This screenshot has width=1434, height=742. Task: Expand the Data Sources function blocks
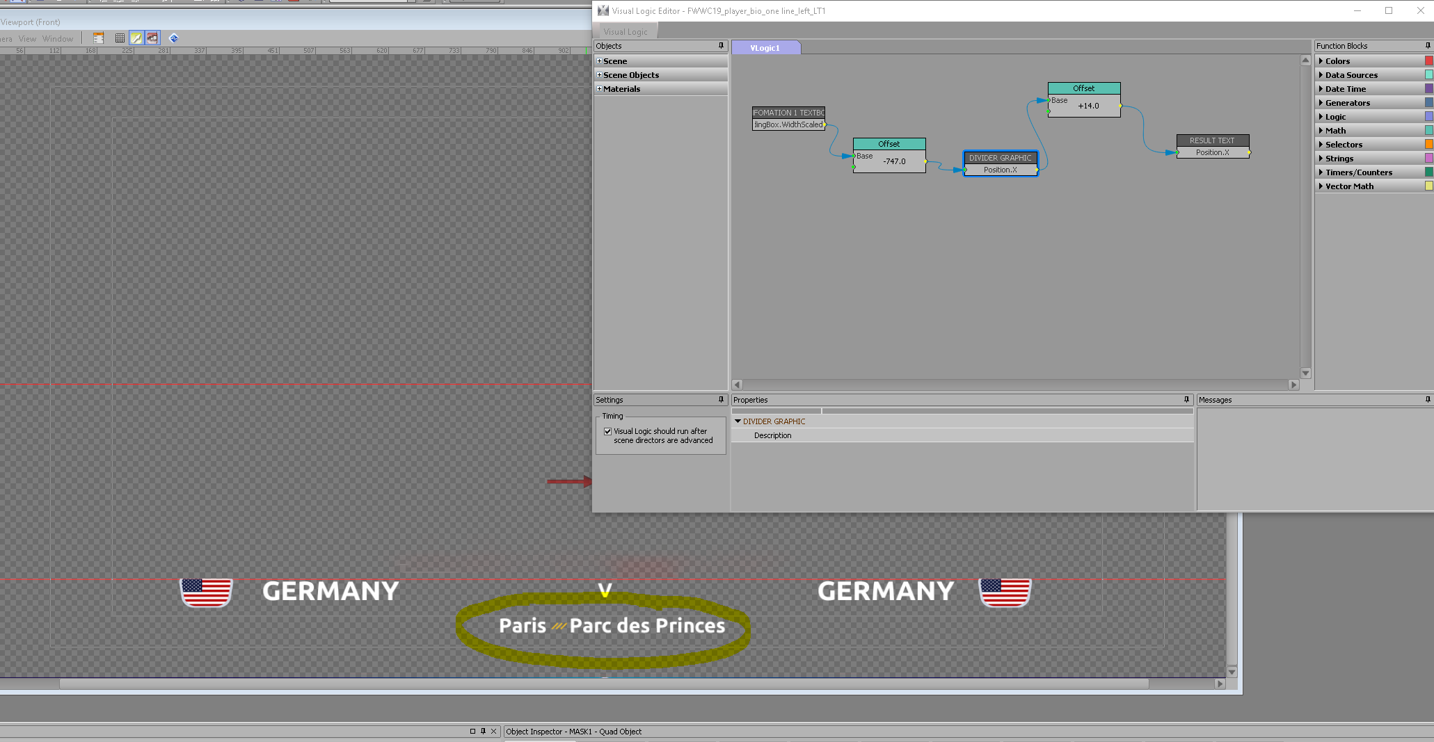pyautogui.click(x=1321, y=75)
